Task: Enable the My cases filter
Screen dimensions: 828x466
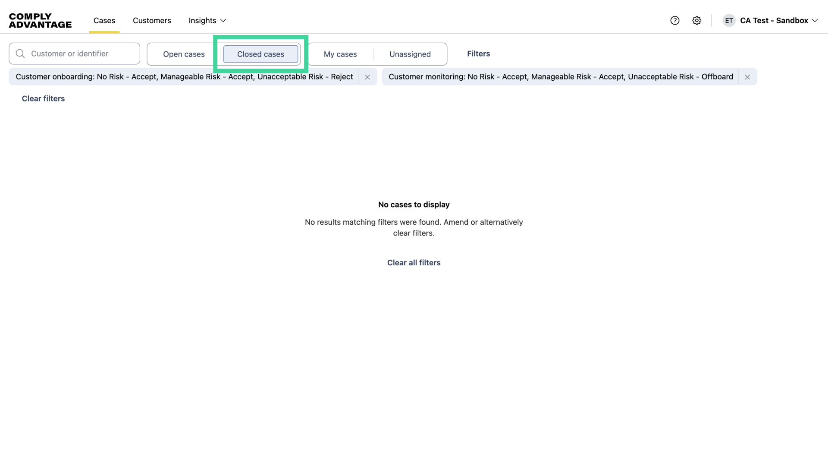Action: click(340, 54)
